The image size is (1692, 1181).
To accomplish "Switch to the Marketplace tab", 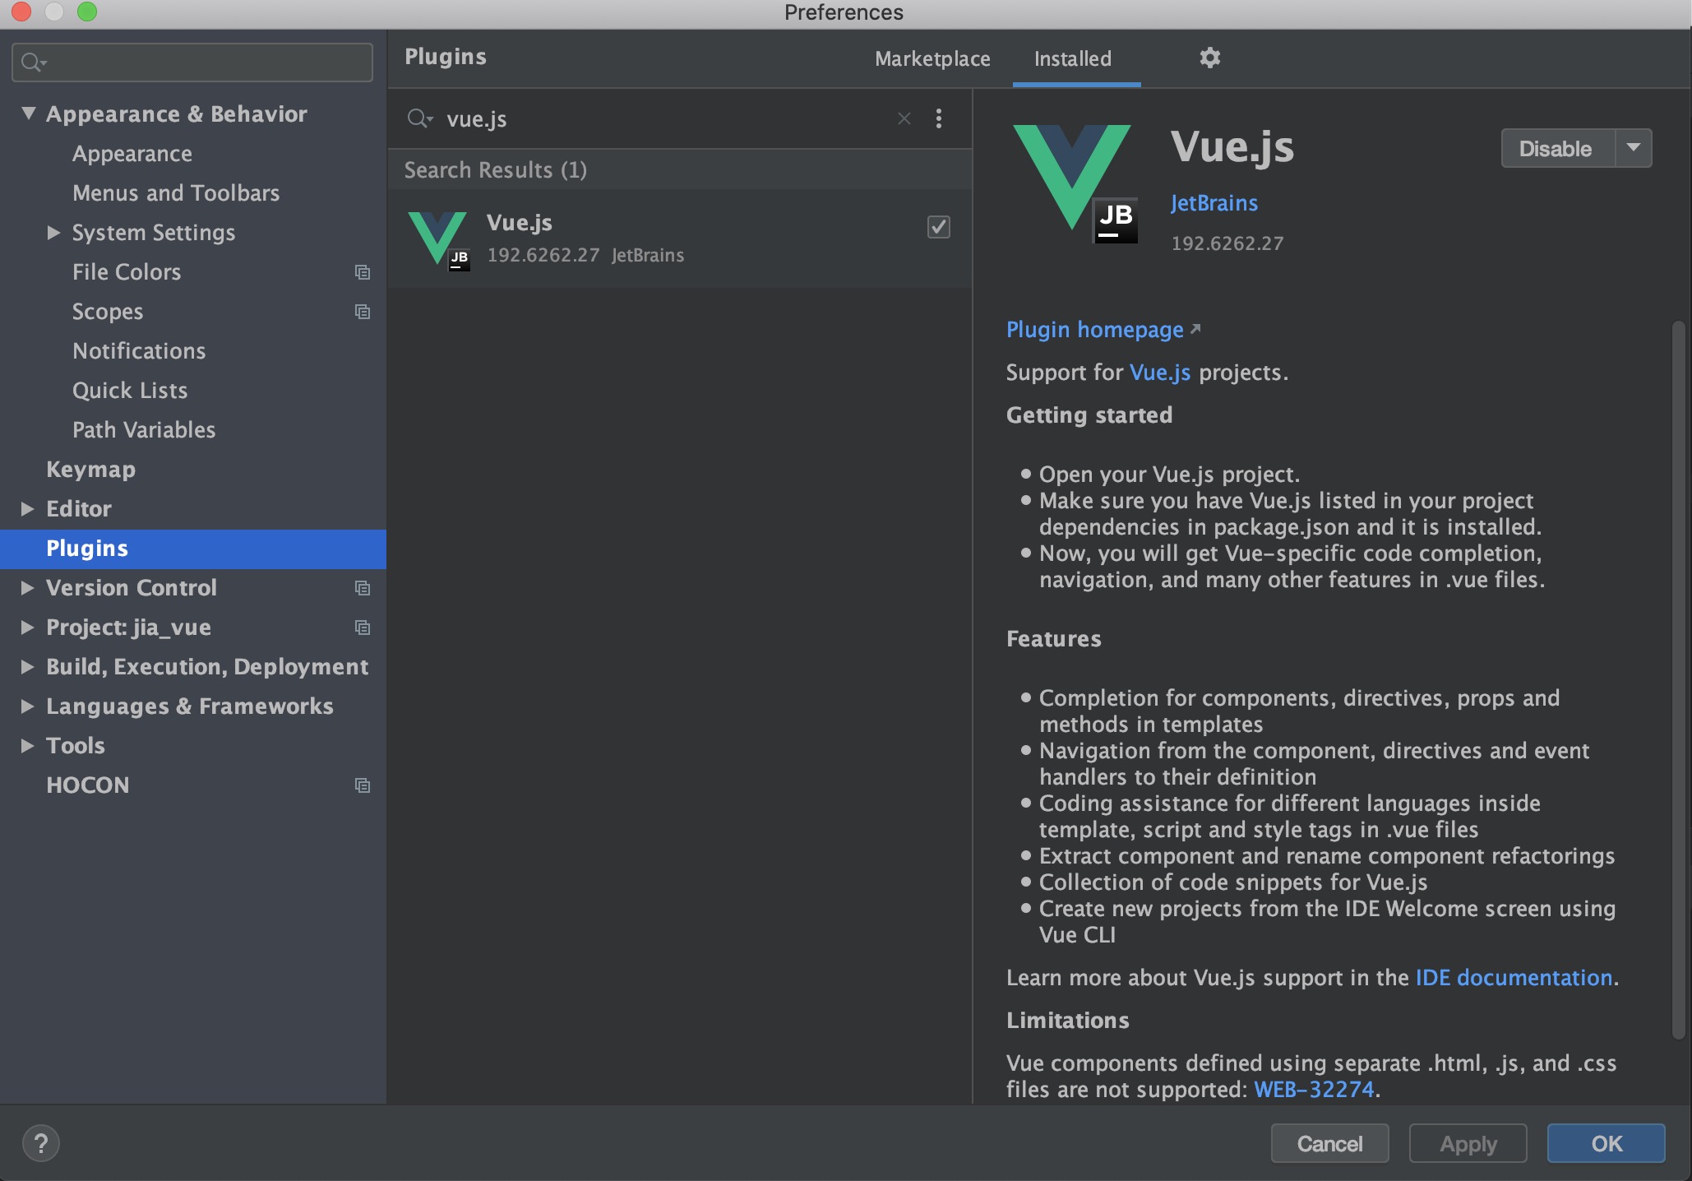I will (x=931, y=57).
